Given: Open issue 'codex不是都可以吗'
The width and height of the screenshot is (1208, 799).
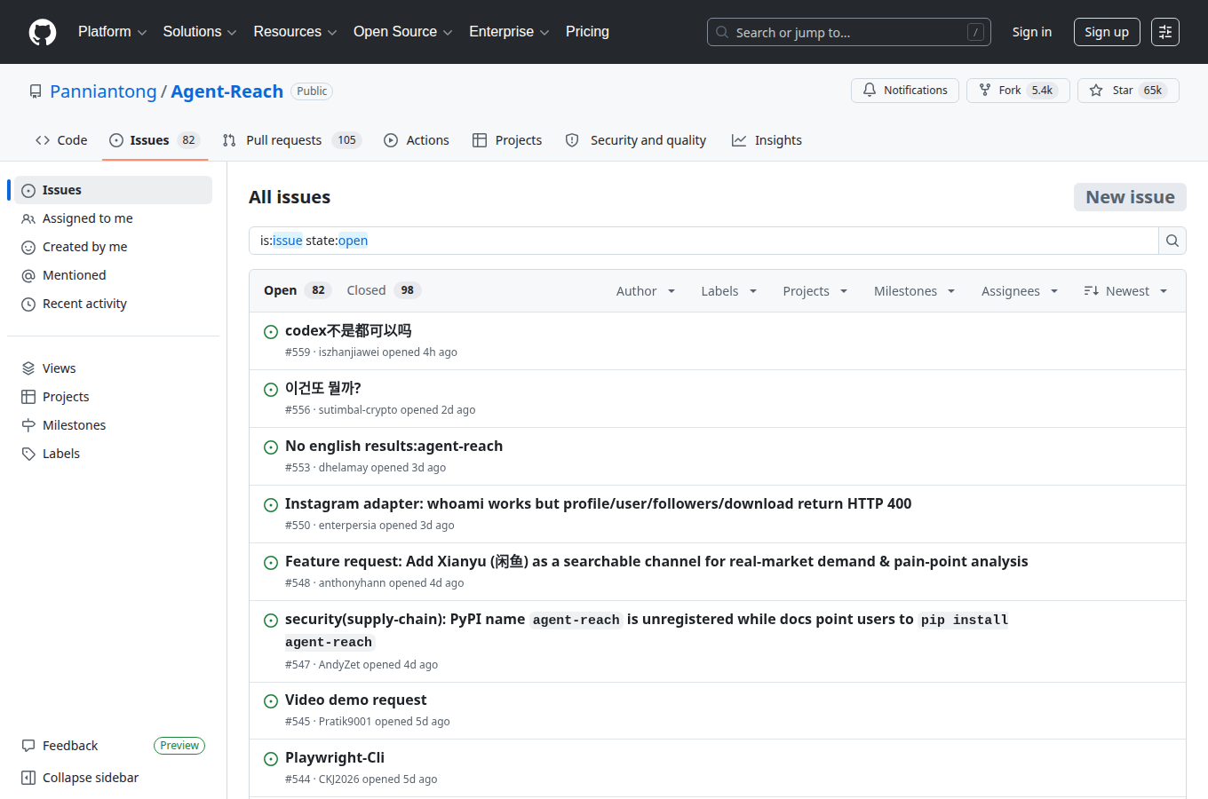Looking at the screenshot, I should [x=348, y=330].
